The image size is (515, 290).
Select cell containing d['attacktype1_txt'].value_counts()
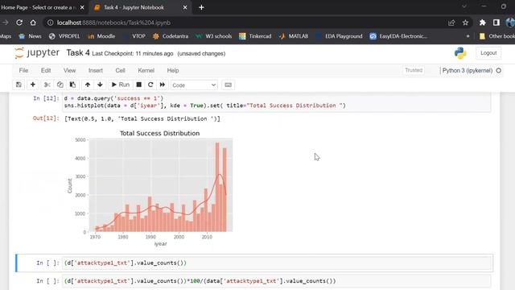pyautogui.click(x=277, y=263)
